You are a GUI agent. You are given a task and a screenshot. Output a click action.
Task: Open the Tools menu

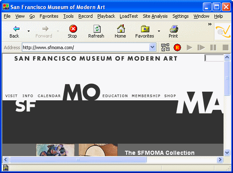click(68, 16)
